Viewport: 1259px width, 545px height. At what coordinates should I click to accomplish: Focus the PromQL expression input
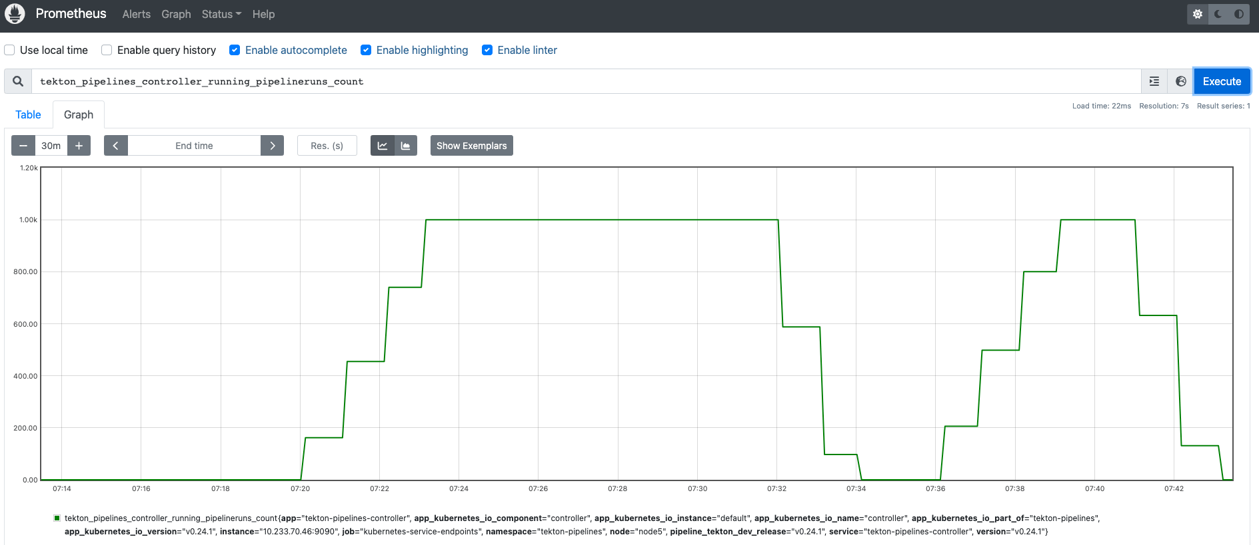click(x=587, y=81)
